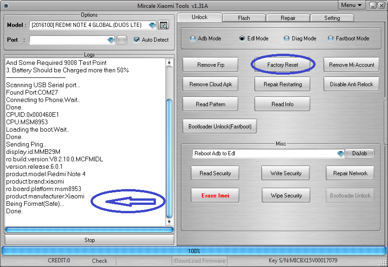388x267 pixels.
Task: Select Adb Mode radio button
Action: click(x=193, y=38)
